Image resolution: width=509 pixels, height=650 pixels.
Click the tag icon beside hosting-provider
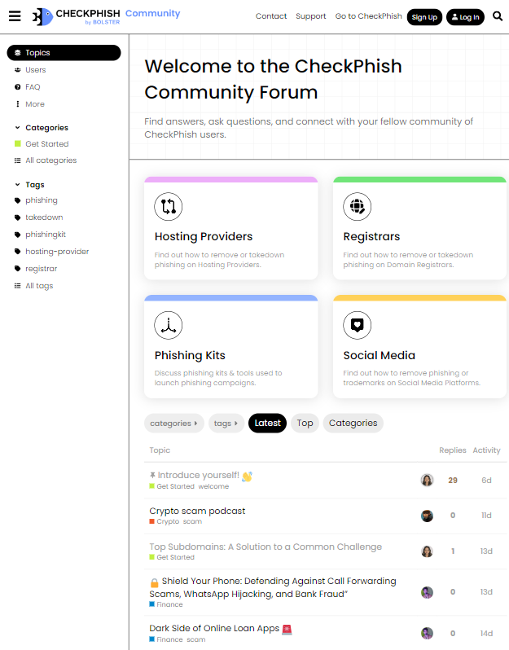pyautogui.click(x=17, y=252)
